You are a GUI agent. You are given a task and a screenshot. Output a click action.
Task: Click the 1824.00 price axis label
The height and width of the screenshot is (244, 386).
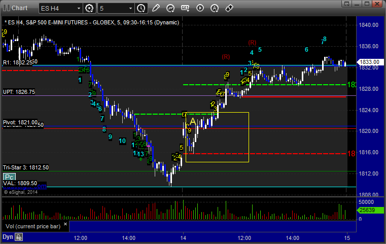369,110
